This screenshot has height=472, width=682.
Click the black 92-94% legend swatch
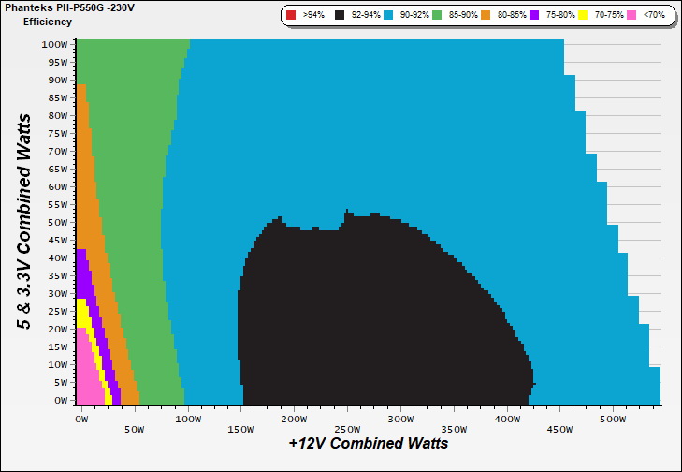click(338, 15)
